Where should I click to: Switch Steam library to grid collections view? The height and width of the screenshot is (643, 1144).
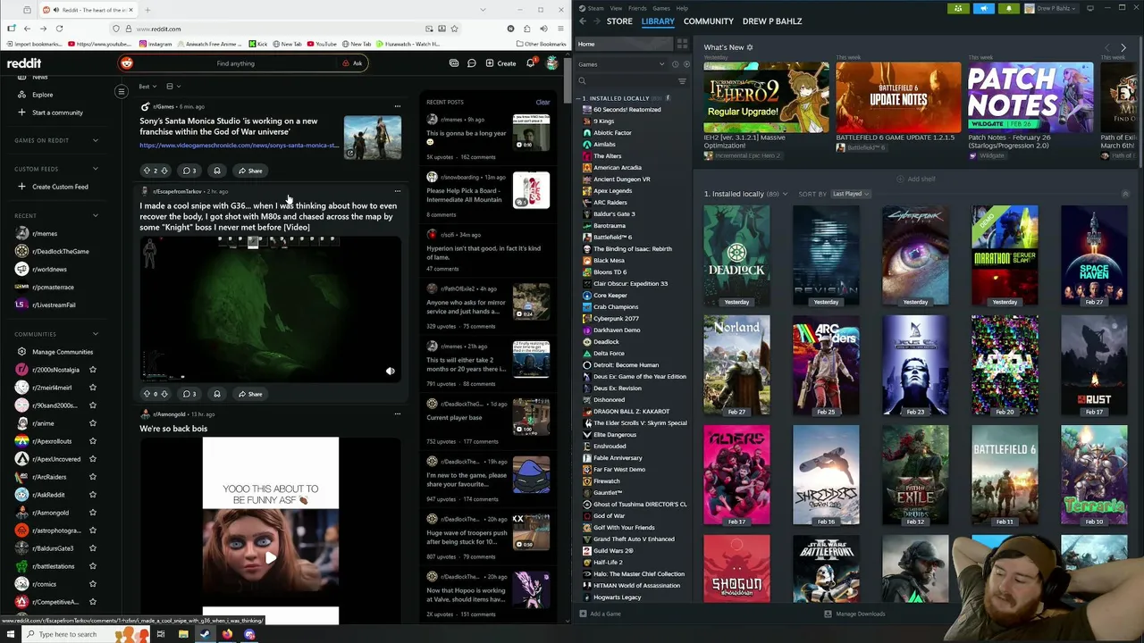tap(682, 44)
